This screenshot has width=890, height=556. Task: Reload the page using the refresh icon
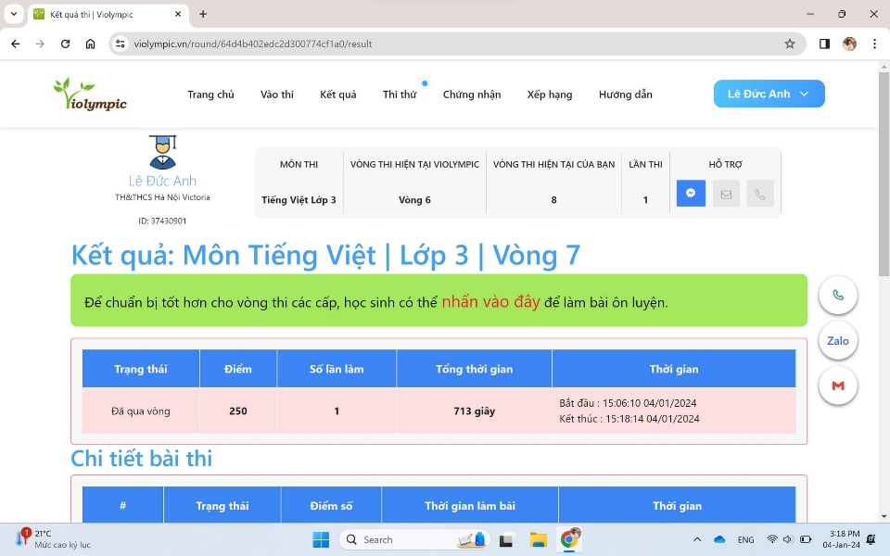click(x=65, y=44)
